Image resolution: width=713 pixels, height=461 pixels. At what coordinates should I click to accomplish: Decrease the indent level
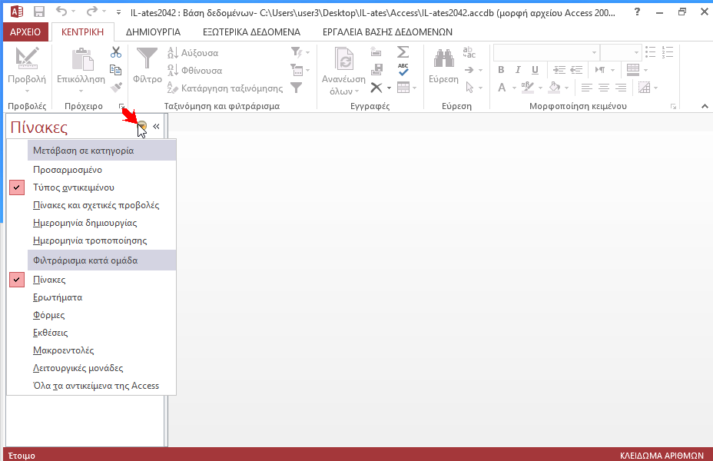tap(576, 70)
